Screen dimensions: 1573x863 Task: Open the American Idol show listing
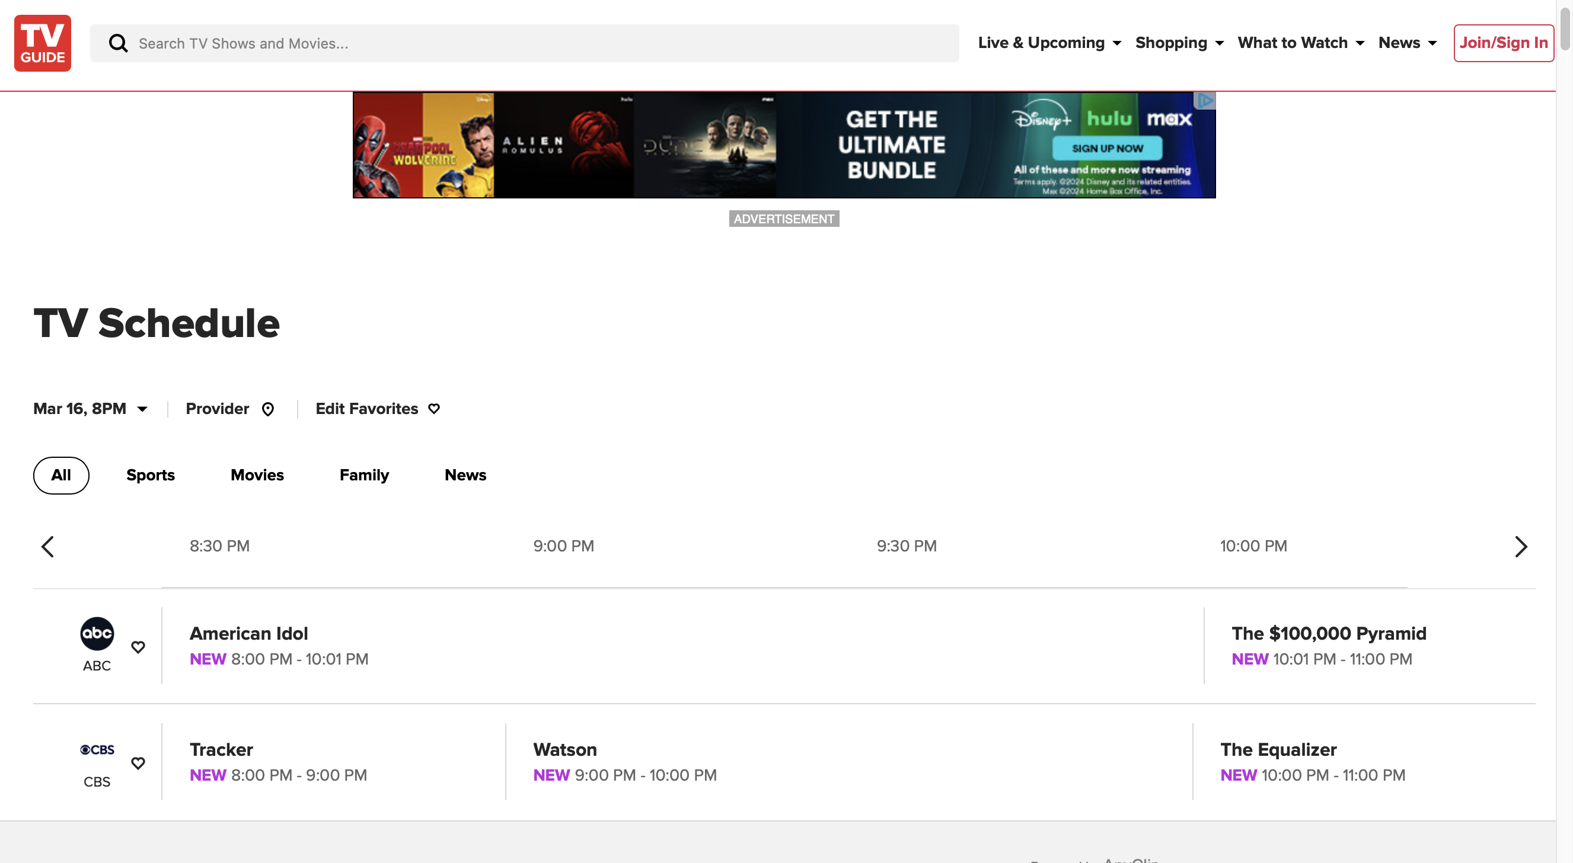coord(248,633)
